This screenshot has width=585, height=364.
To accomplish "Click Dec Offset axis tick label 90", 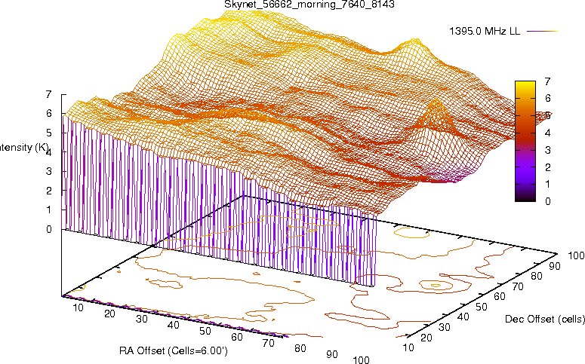I will (x=554, y=266).
